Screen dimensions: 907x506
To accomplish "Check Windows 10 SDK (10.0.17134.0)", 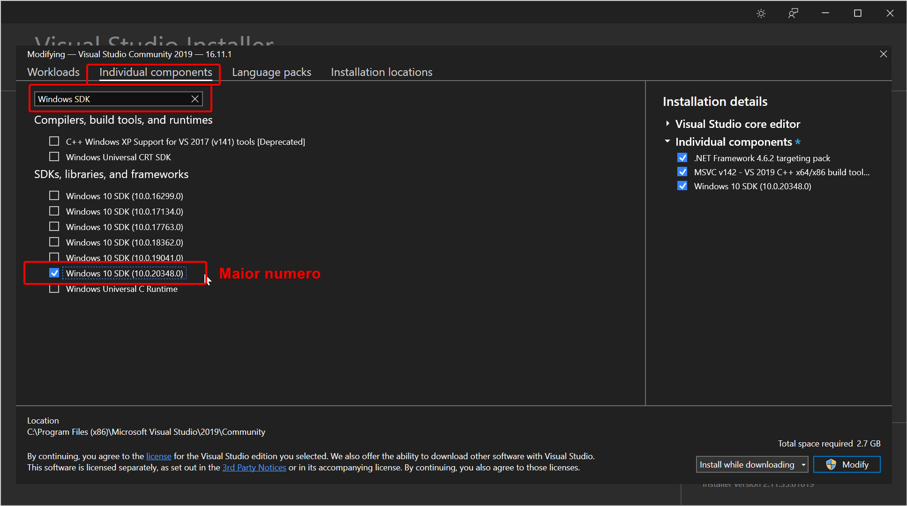I will tap(54, 211).
